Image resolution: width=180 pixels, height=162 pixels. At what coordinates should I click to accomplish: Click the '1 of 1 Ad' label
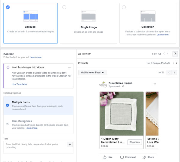pos(156,54)
